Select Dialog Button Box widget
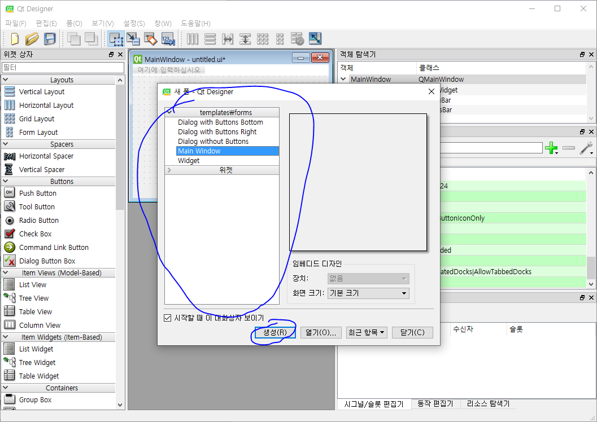Screen dimensions: 597x422 coord(47,261)
